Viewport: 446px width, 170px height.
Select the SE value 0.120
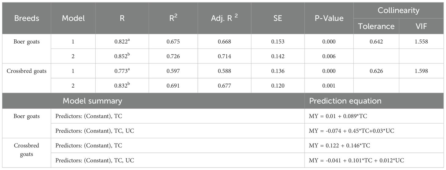point(278,86)
